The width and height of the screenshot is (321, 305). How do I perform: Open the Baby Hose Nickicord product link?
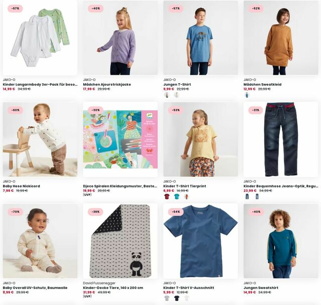click(x=21, y=186)
